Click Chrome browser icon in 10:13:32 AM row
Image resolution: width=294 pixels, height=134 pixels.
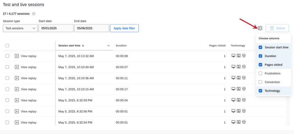[x=244, y=56]
